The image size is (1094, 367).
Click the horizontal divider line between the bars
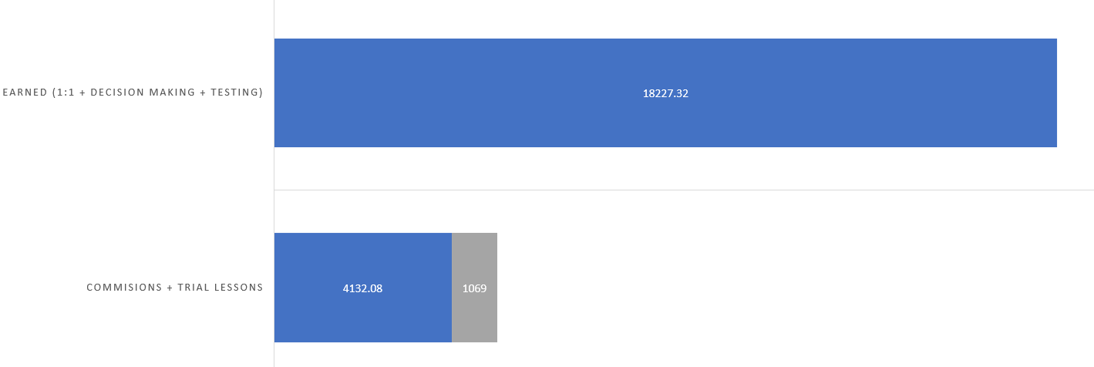pos(694,190)
